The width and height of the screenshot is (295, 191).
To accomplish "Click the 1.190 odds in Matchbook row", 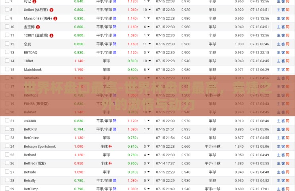I will point(80,69).
